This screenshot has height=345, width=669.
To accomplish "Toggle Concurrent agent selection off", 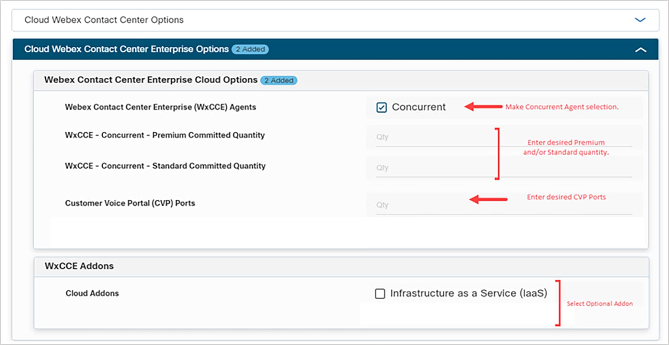I will pyautogui.click(x=382, y=107).
